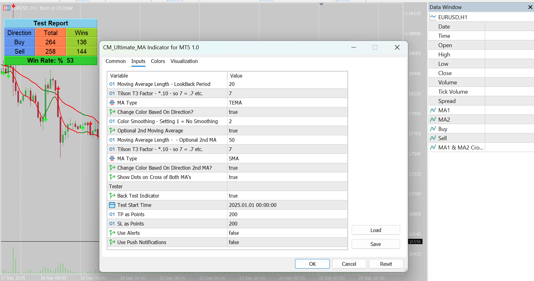
Task: Click the integer icon beside Color Smoothing
Action: [x=112, y=121]
